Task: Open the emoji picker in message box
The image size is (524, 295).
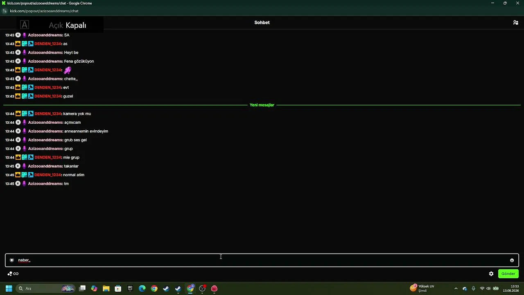Action: point(512,260)
